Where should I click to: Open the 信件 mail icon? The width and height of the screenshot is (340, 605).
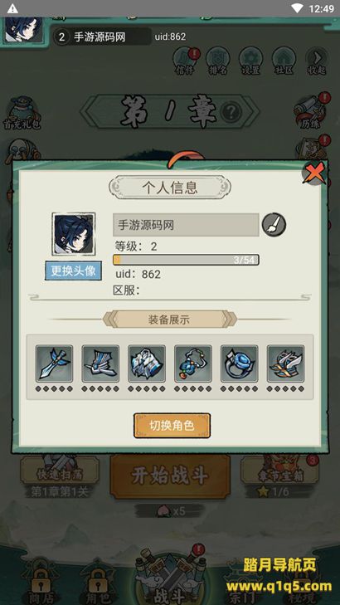tap(186, 61)
